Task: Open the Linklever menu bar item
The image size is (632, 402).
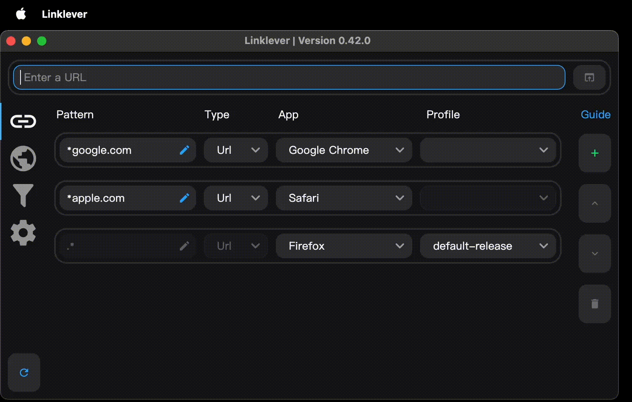Action: [x=65, y=14]
